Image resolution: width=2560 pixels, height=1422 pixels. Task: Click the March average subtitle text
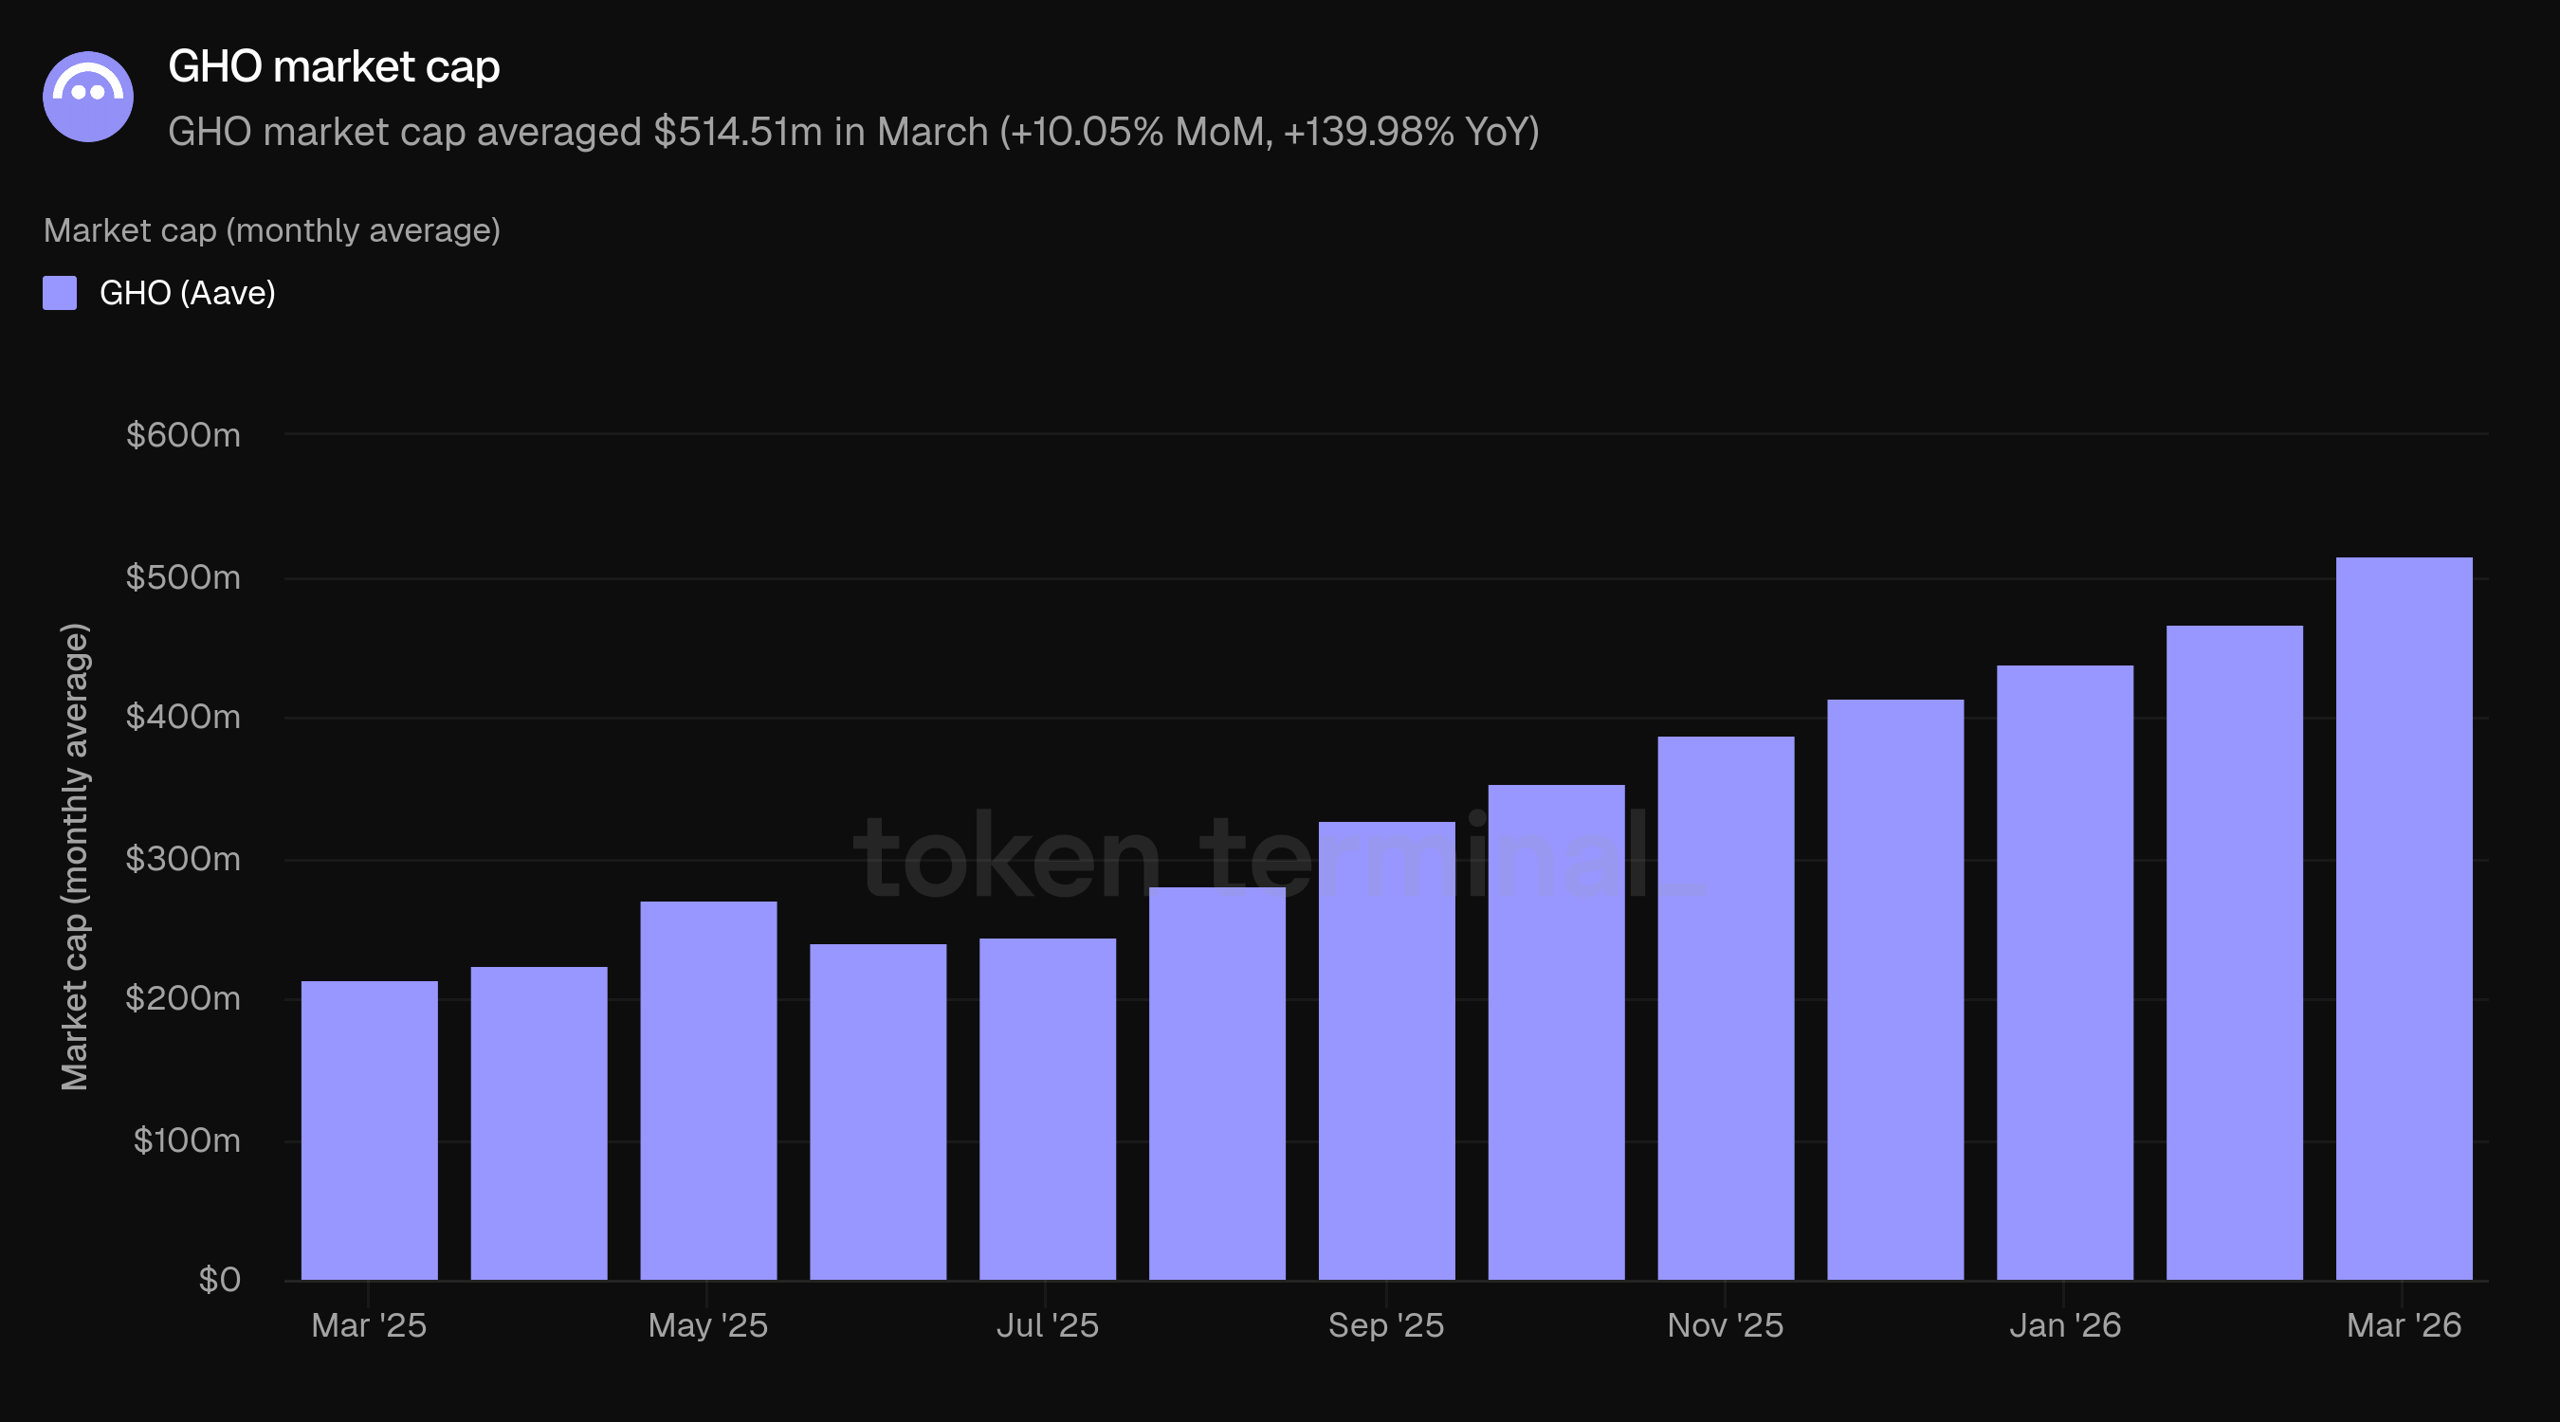tap(852, 132)
